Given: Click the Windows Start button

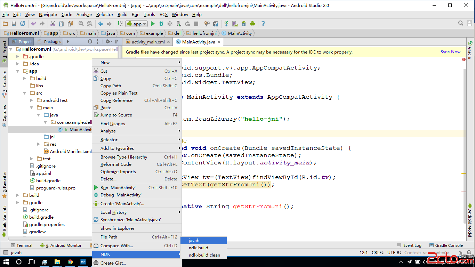Looking at the screenshot, I should pyautogui.click(x=6, y=262).
